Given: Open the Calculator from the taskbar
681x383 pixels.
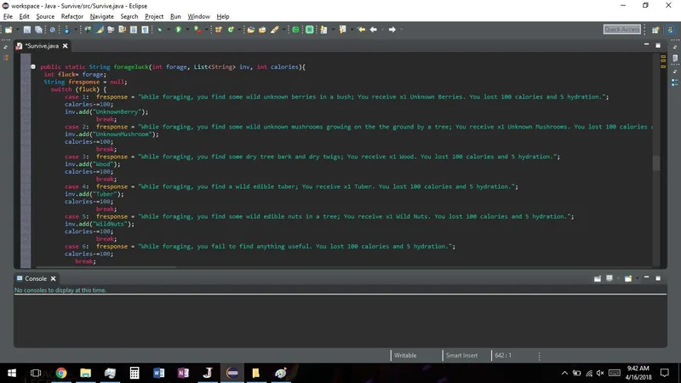Looking at the screenshot, I should (134, 373).
